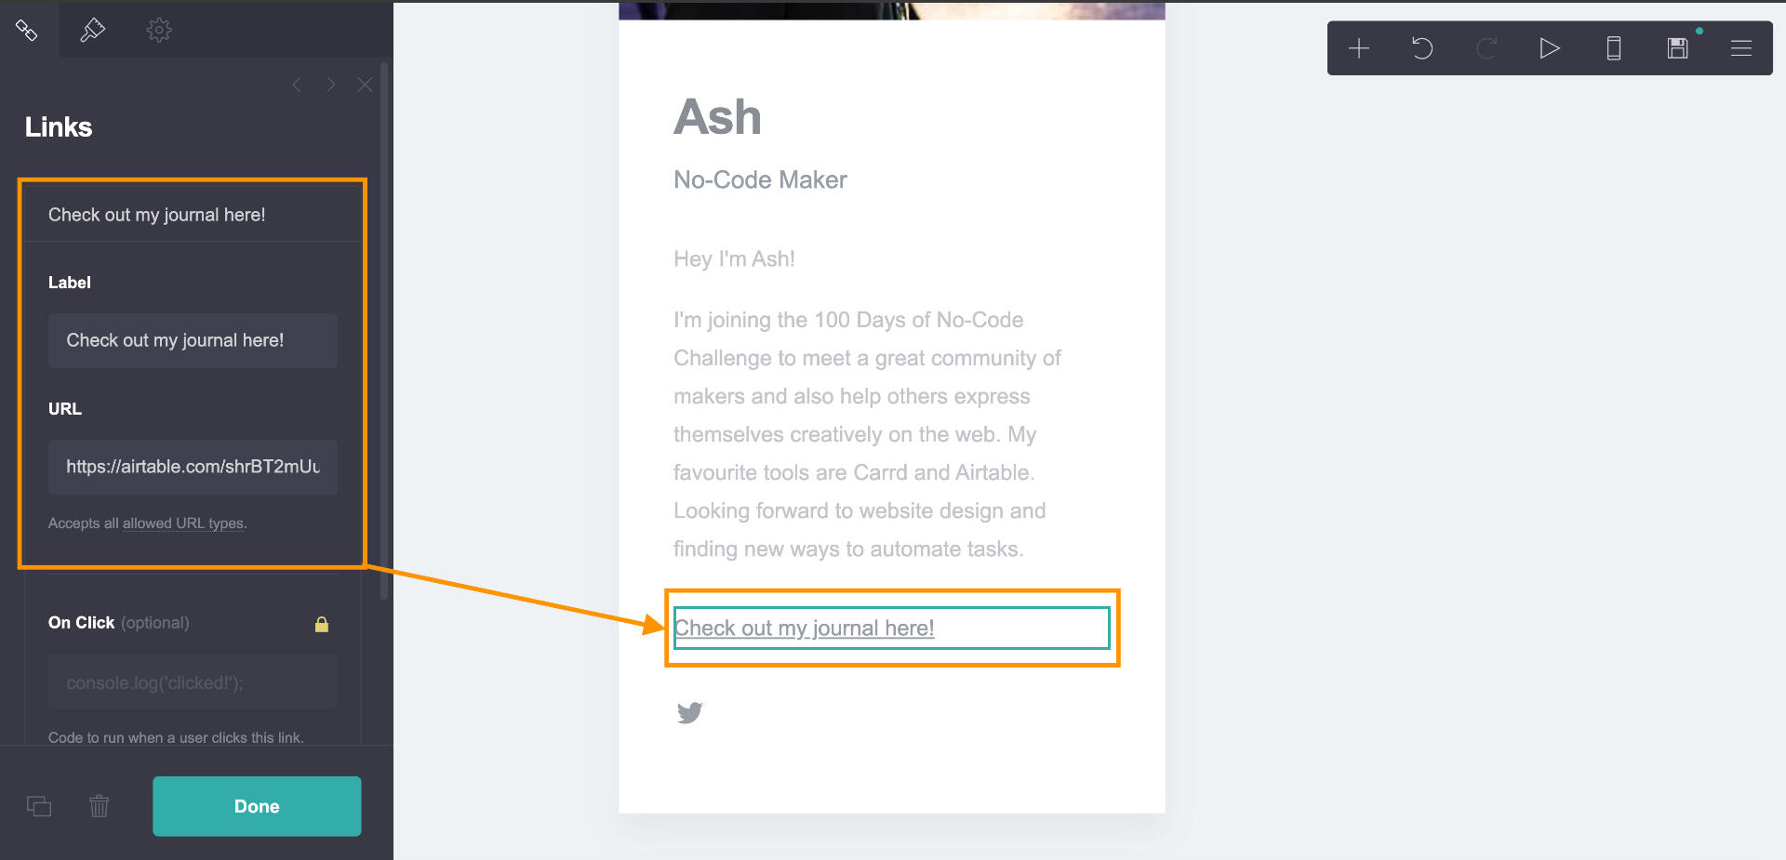
Task: Open the link properties tab
Action: click(27, 30)
